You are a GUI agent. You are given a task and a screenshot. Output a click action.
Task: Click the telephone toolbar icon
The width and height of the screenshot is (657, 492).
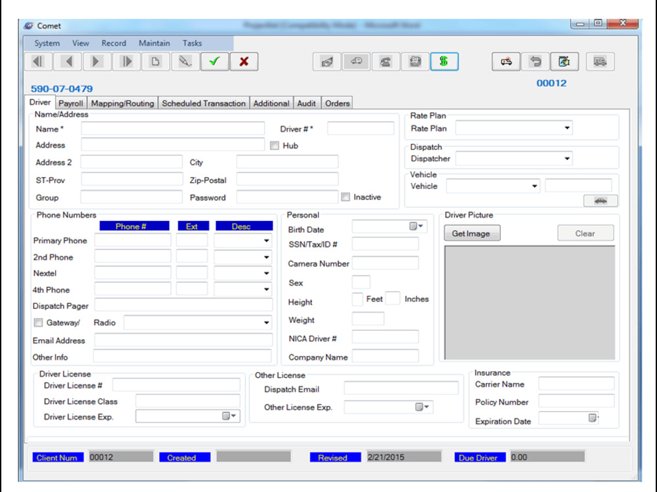[x=386, y=62]
